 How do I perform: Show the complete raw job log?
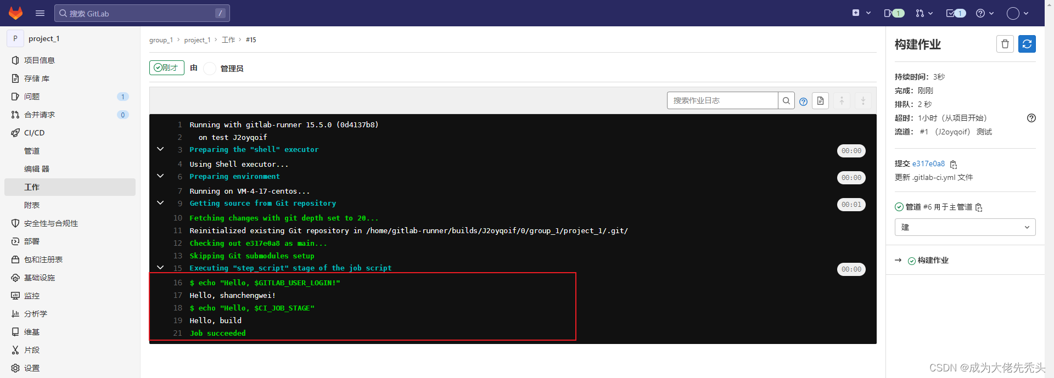tap(820, 100)
